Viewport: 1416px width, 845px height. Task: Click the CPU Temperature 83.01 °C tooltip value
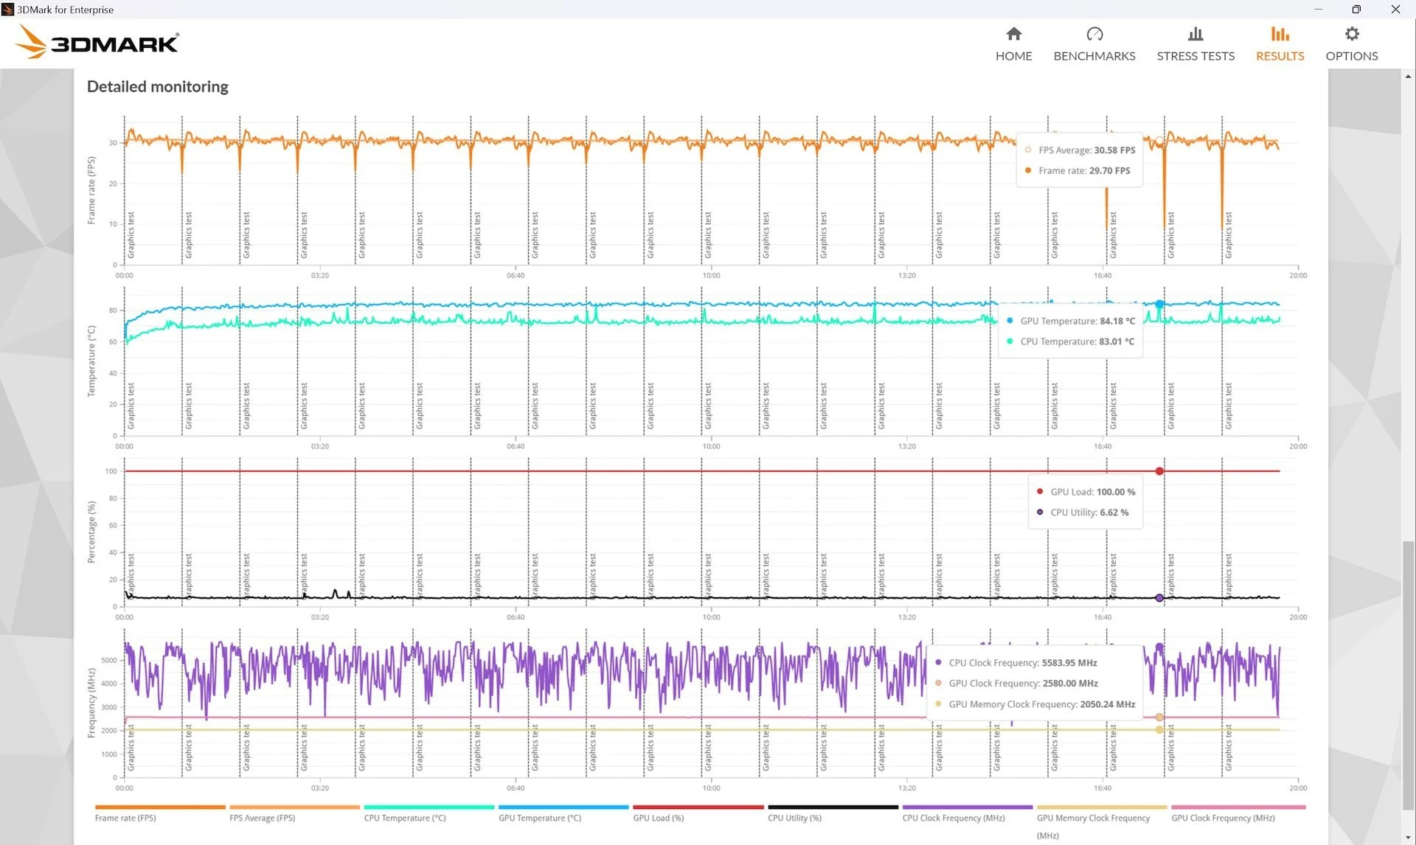tap(1117, 341)
